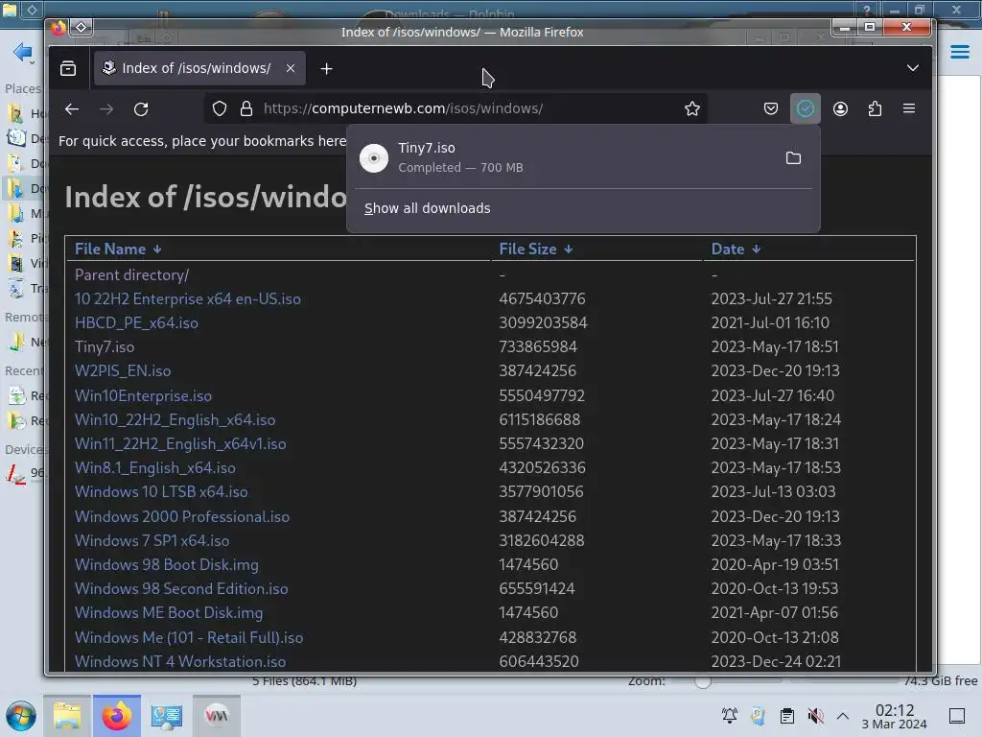This screenshot has width=982, height=737.
Task: Download Windows 10 LTSB x64.iso
Action: pyautogui.click(x=161, y=491)
